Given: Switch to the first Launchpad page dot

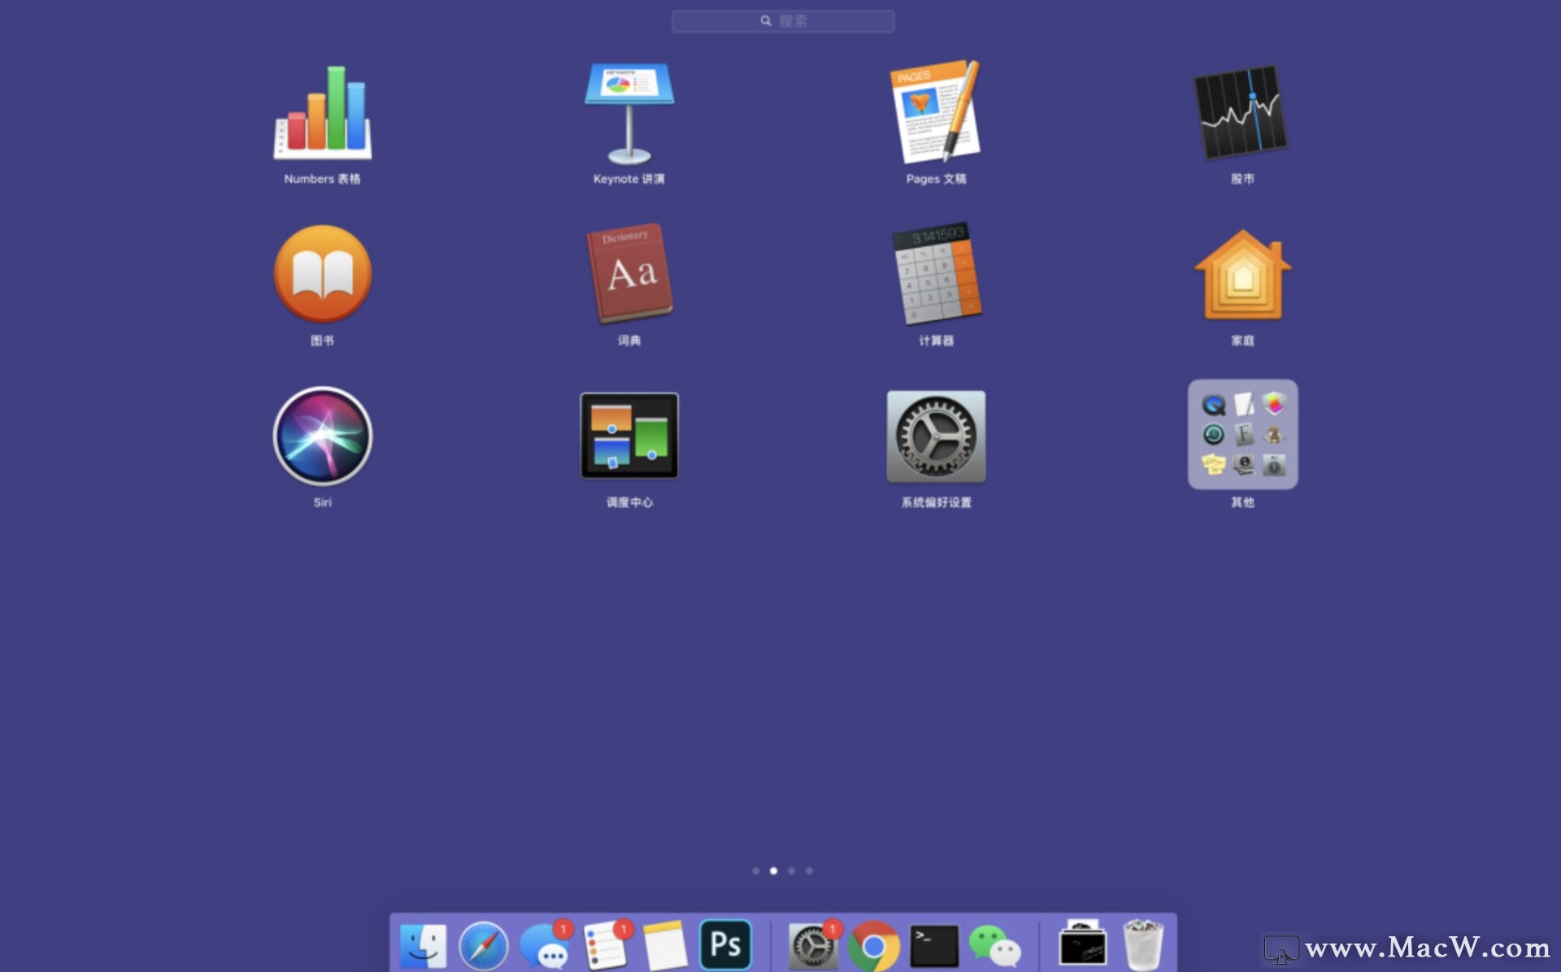Looking at the screenshot, I should 755,870.
